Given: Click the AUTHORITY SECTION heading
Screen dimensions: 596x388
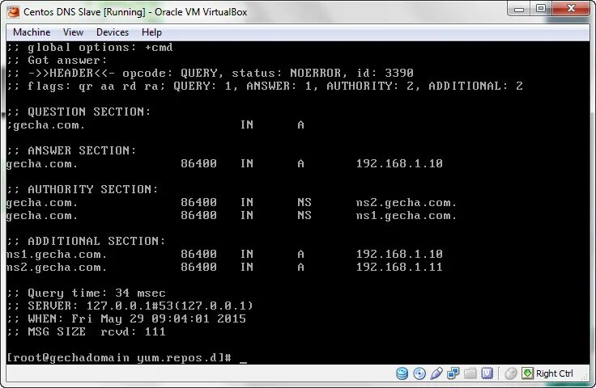Looking at the screenshot, I should (82, 189).
